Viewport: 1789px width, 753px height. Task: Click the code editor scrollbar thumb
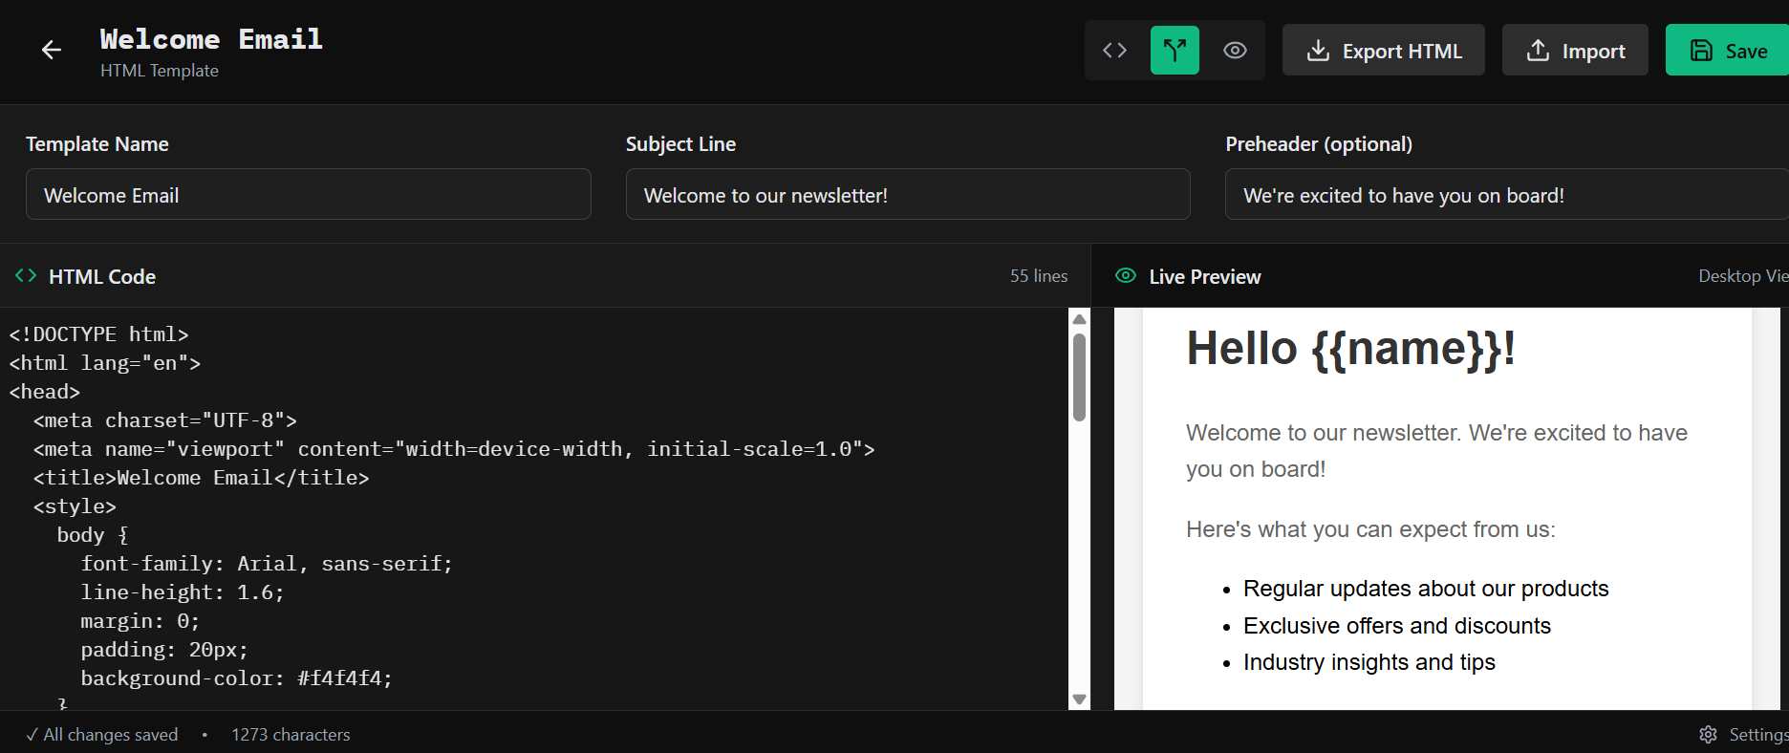[1079, 376]
